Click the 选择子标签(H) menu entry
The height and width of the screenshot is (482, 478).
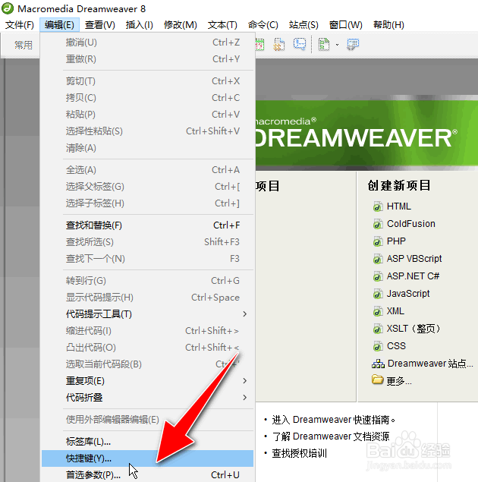pos(147,203)
